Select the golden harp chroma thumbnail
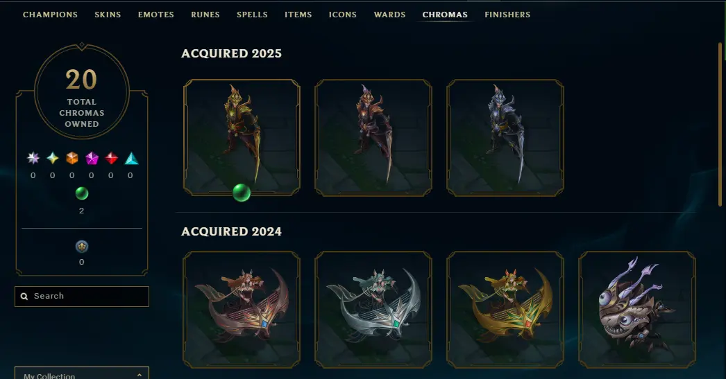 (x=505, y=310)
